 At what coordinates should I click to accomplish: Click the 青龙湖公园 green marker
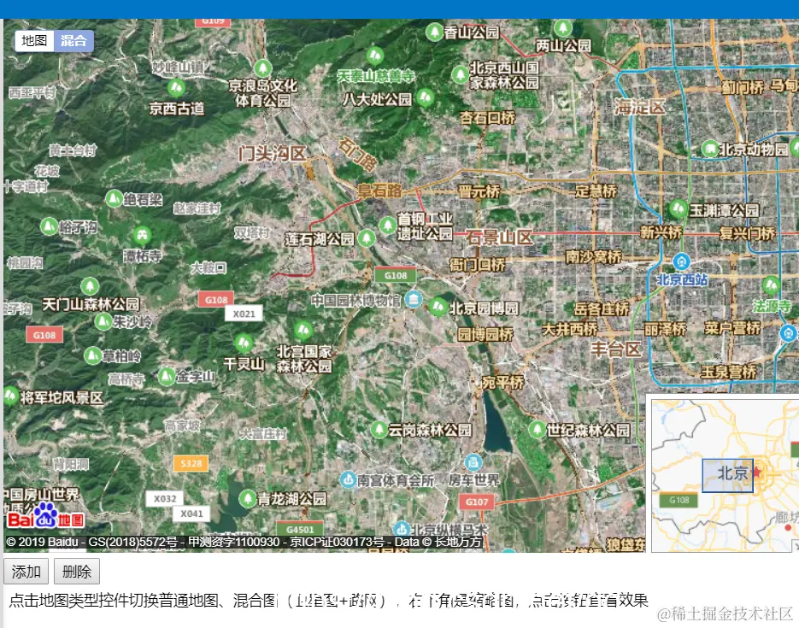tap(248, 500)
